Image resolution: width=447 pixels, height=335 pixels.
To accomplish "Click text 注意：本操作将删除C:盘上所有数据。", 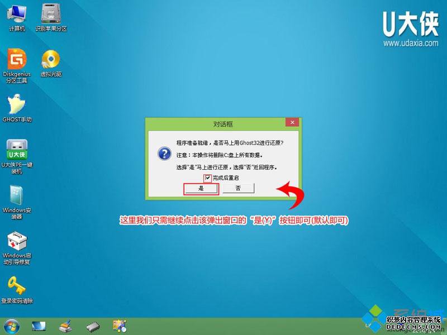I will [x=219, y=155].
